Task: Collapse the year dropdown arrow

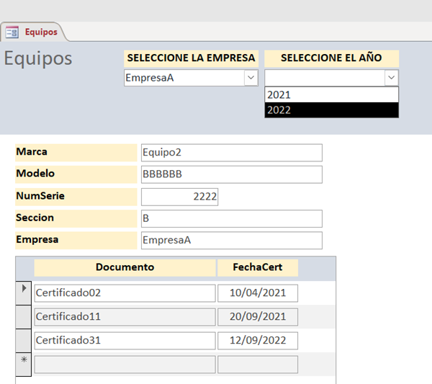Action: click(x=392, y=78)
